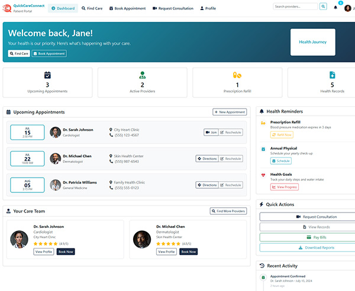Click Family Health Clinic location pin icon
Viewport: 355px width, 291px height.
(x=111, y=182)
